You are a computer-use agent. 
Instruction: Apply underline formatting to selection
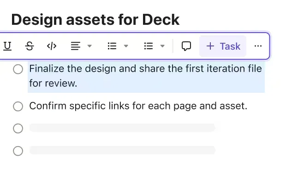(x=7, y=46)
